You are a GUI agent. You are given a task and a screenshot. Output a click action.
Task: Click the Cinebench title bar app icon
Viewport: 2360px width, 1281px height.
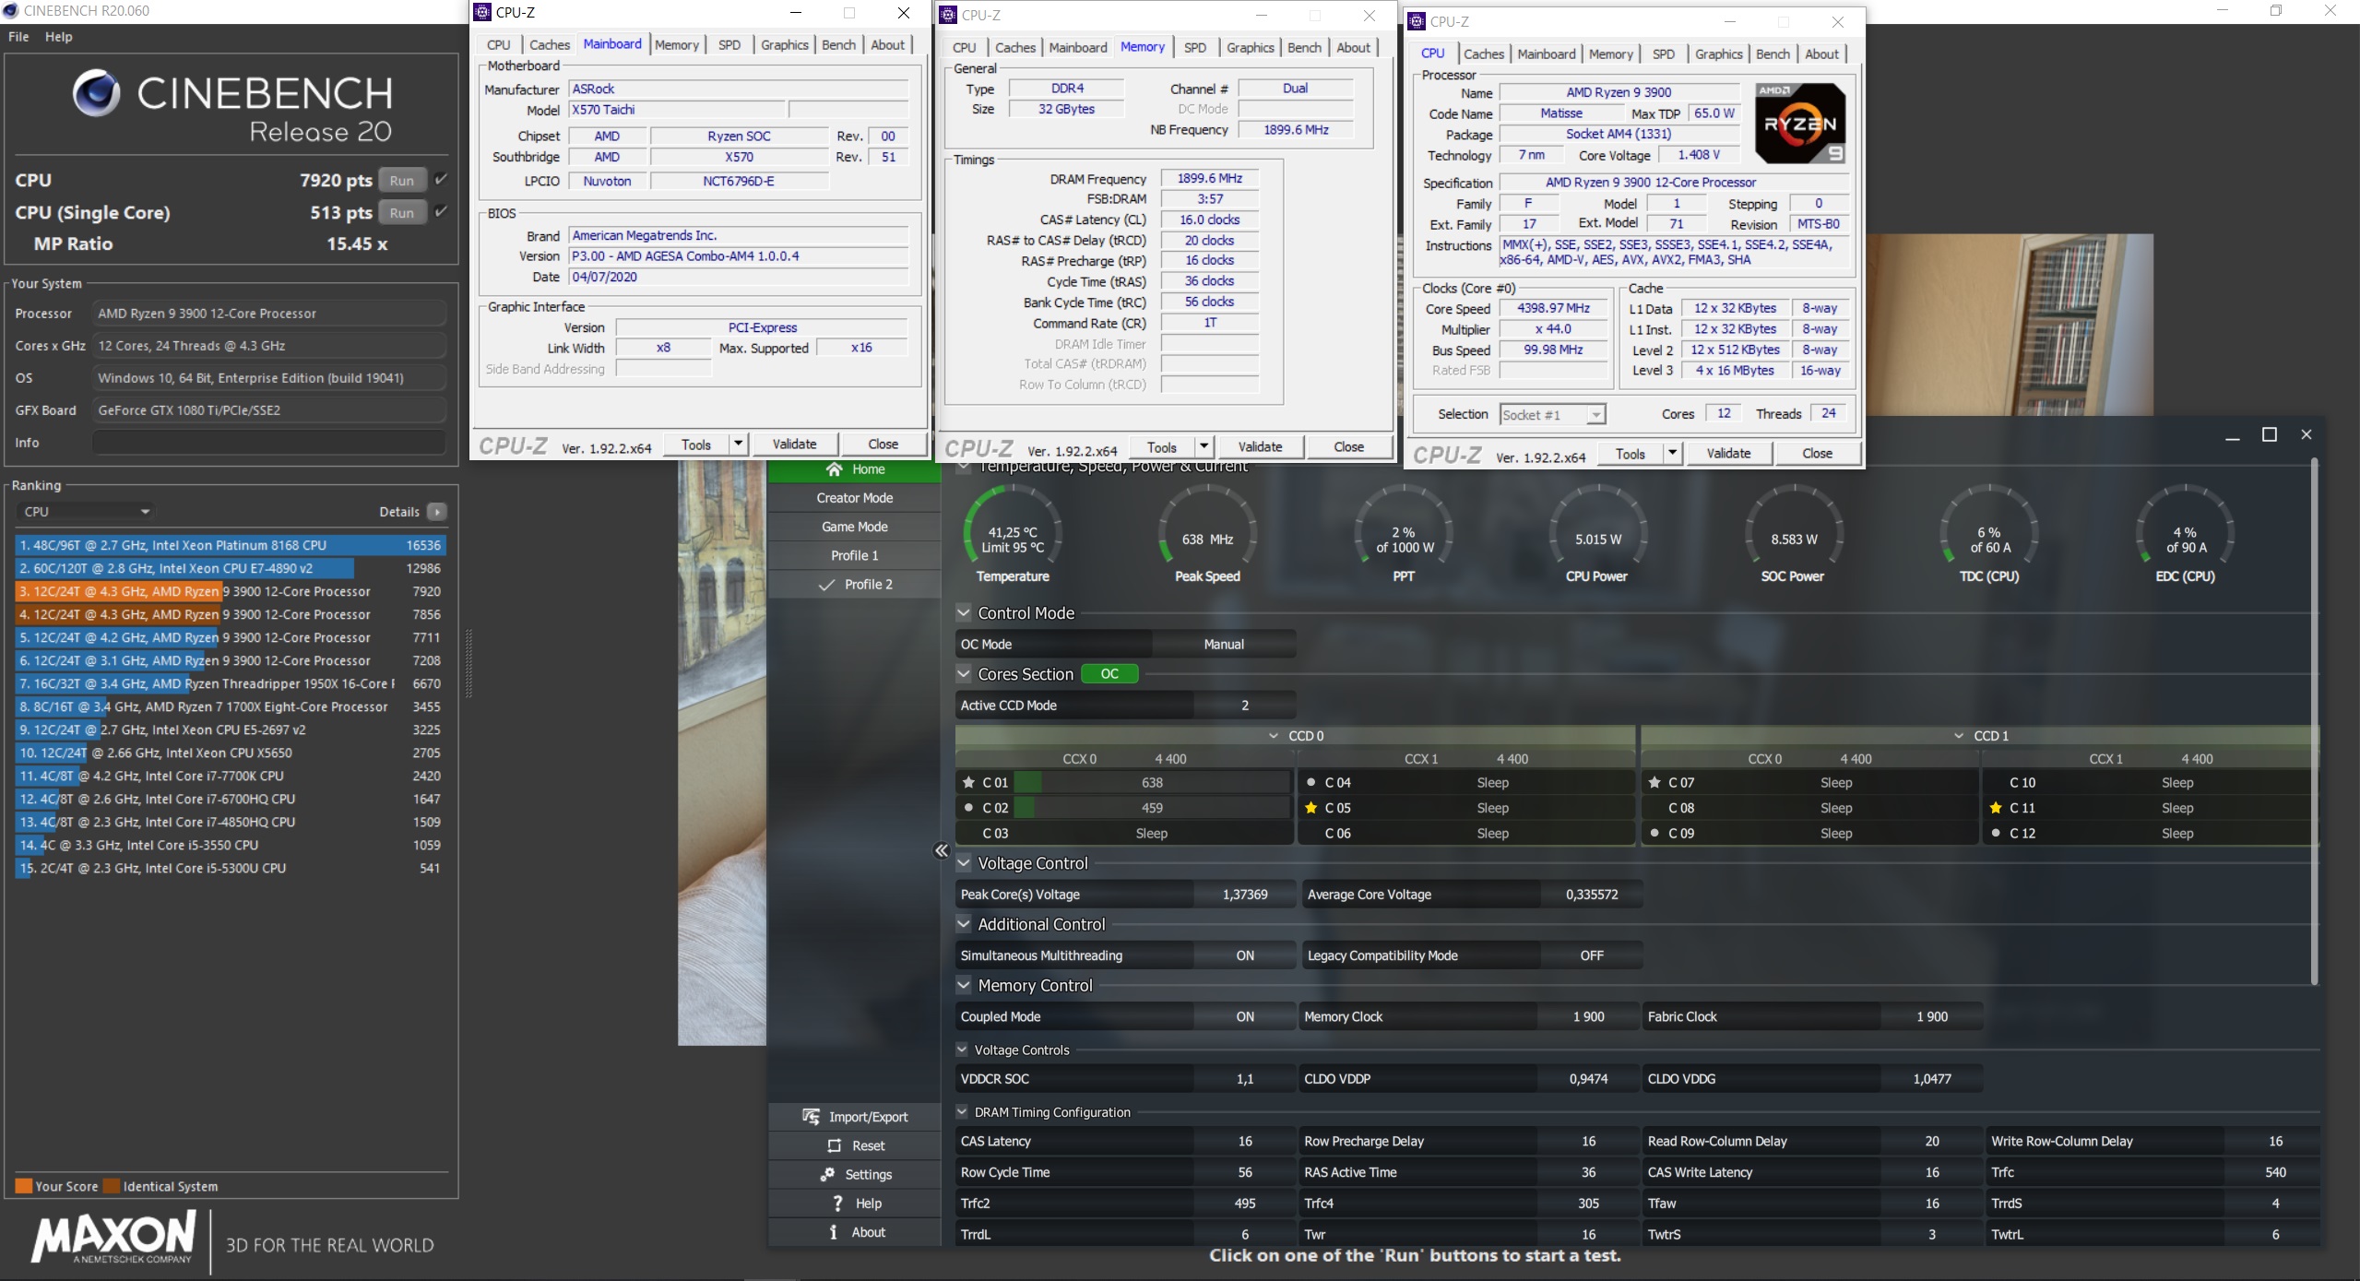point(11,10)
